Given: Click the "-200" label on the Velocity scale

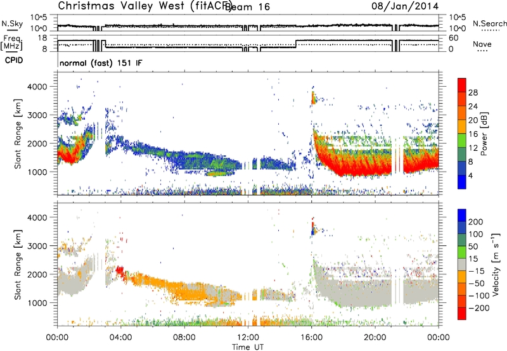Looking at the screenshot, I should point(478,308).
